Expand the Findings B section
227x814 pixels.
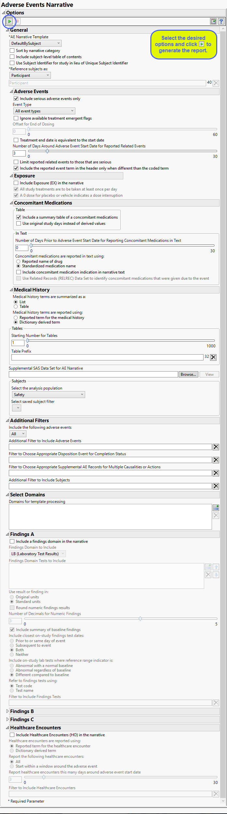pyautogui.click(x=8, y=711)
